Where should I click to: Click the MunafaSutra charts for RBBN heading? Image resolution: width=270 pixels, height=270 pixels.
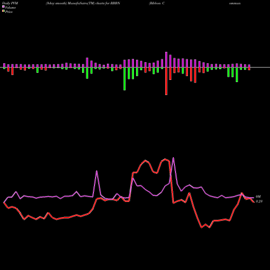[83, 3]
